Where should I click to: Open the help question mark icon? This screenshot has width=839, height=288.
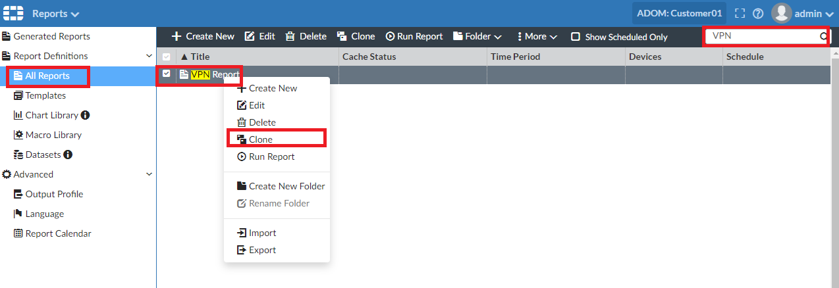(758, 13)
